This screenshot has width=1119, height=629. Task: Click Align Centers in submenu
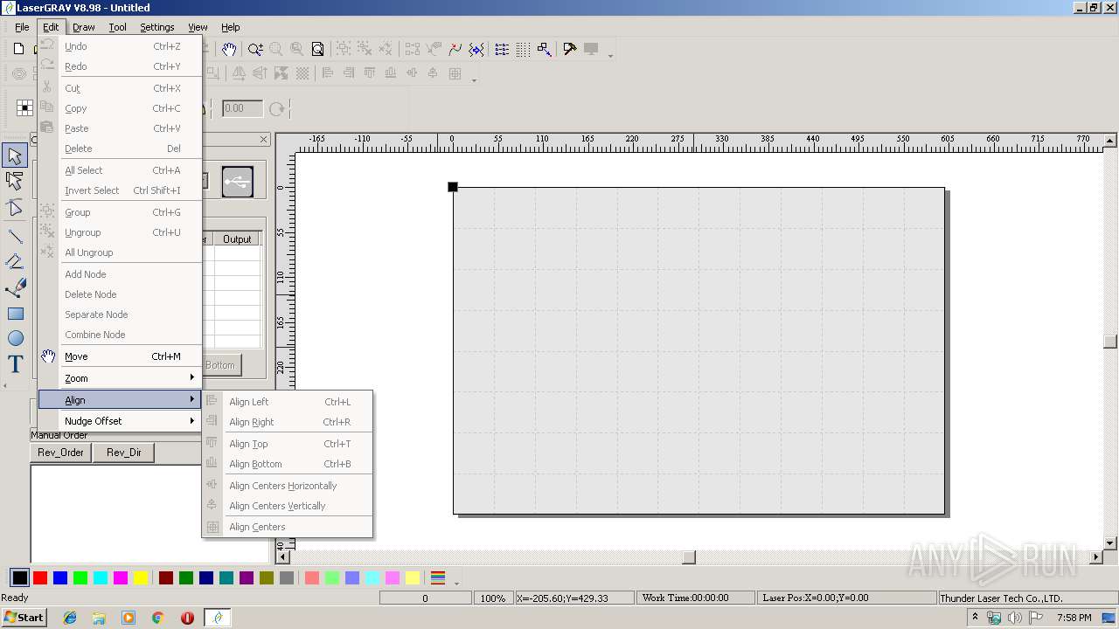tap(288, 527)
